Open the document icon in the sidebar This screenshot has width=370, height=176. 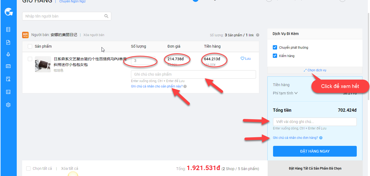(8, 42)
